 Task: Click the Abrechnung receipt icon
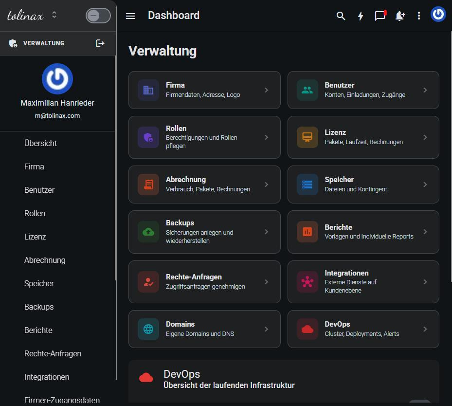pos(148,185)
